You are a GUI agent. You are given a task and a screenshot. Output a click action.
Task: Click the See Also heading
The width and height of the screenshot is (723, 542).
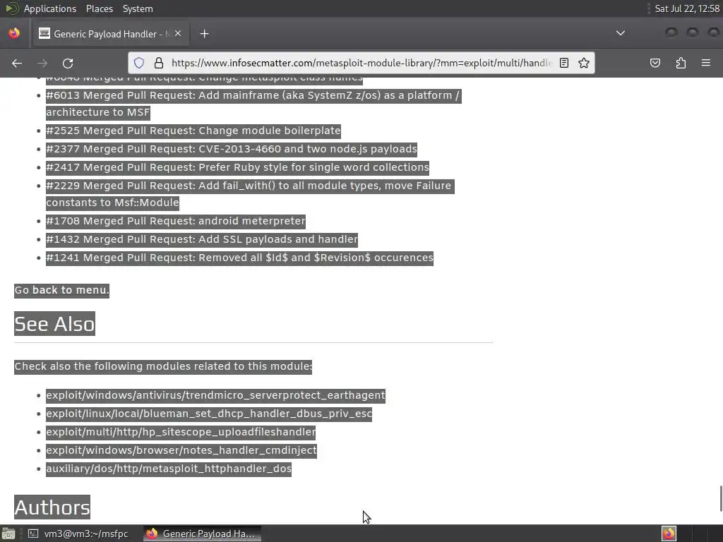click(x=54, y=324)
